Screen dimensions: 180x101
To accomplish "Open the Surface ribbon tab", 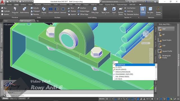I will point(23,4).
